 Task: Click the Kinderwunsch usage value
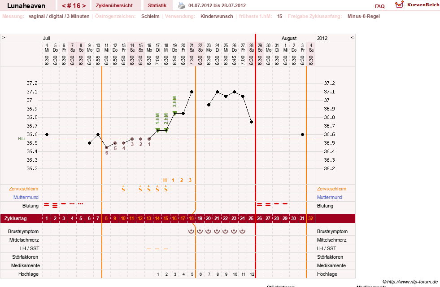tap(217, 16)
